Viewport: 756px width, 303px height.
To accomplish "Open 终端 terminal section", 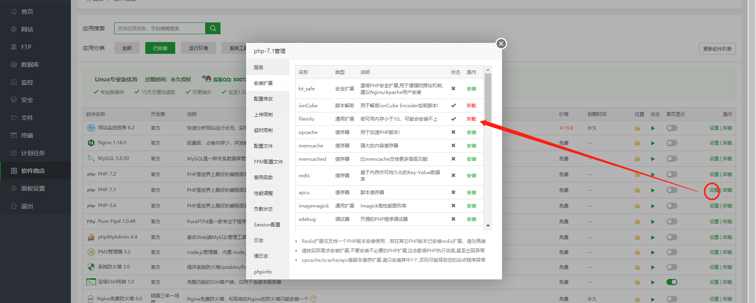I will pyautogui.click(x=27, y=136).
